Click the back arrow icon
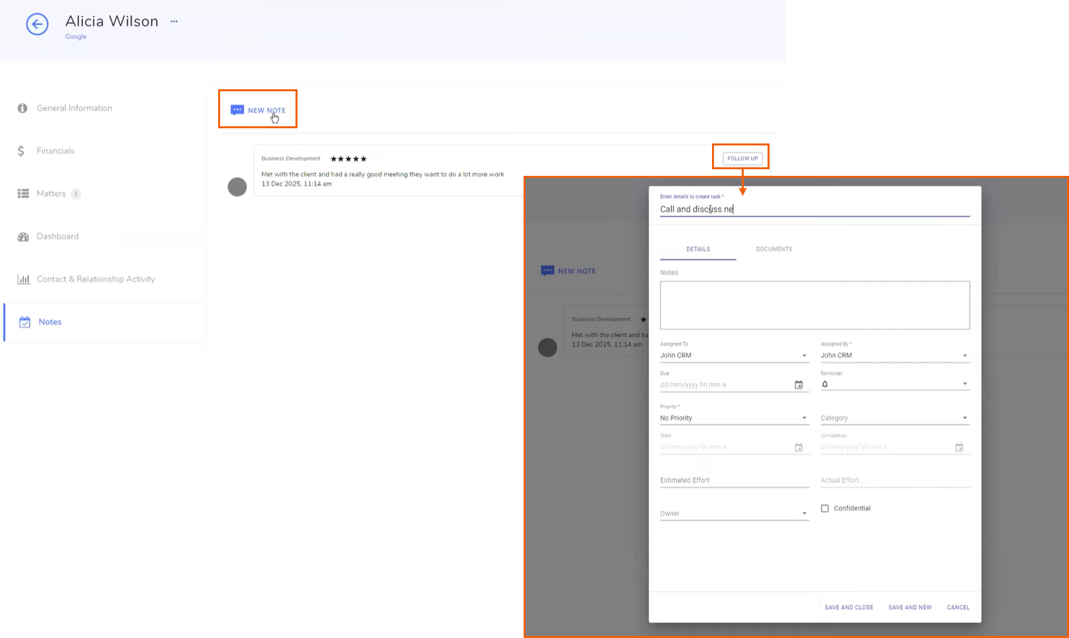This screenshot has width=1069, height=638. (x=37, y=24)
